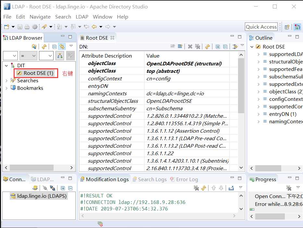Switch to Search Logs tab
The width and height of the screenshot is (303, 228).
(150, 180)
